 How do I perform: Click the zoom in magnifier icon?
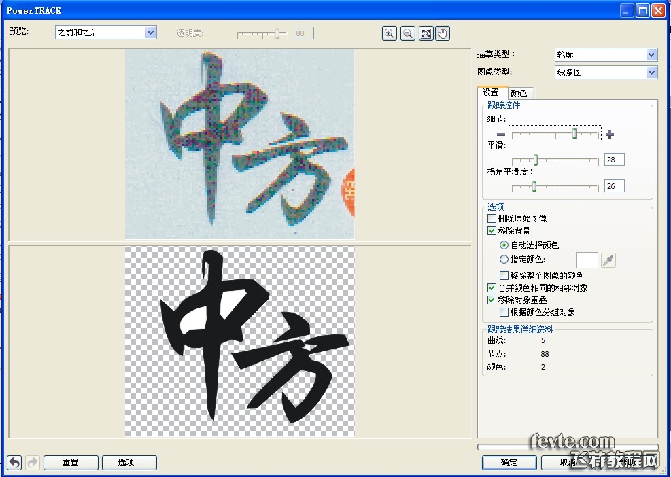[x=389, y=33]
